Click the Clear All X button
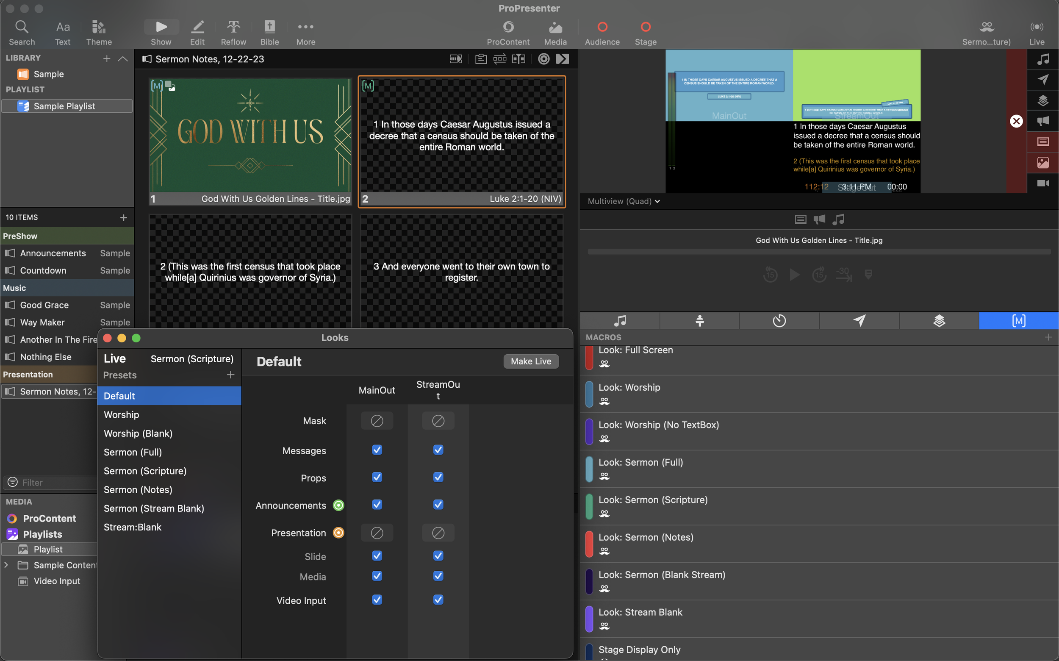The height and width of the screenshot is (661, 1059). [x=1016, y=121]
